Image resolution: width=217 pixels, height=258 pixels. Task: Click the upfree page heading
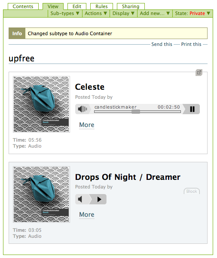pyautogui.click(x=21, y=58)
